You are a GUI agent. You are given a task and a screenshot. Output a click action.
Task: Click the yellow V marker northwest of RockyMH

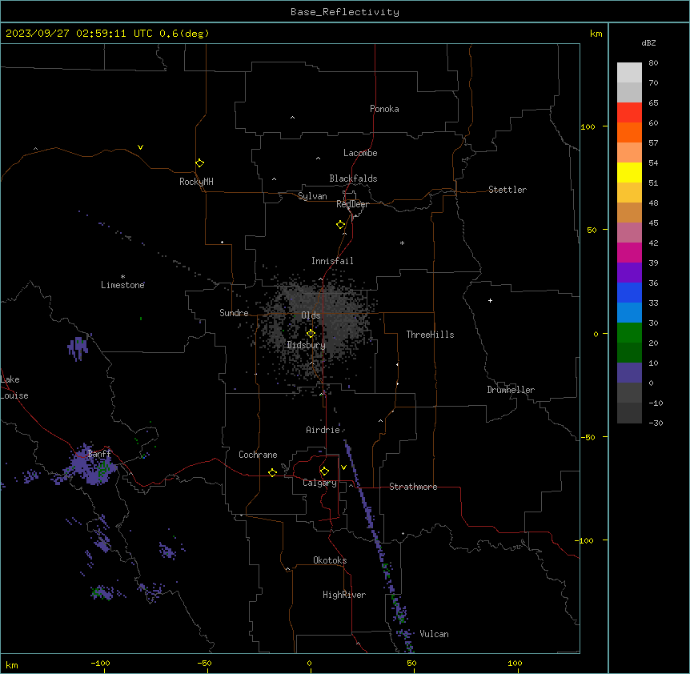coord(140,147)
